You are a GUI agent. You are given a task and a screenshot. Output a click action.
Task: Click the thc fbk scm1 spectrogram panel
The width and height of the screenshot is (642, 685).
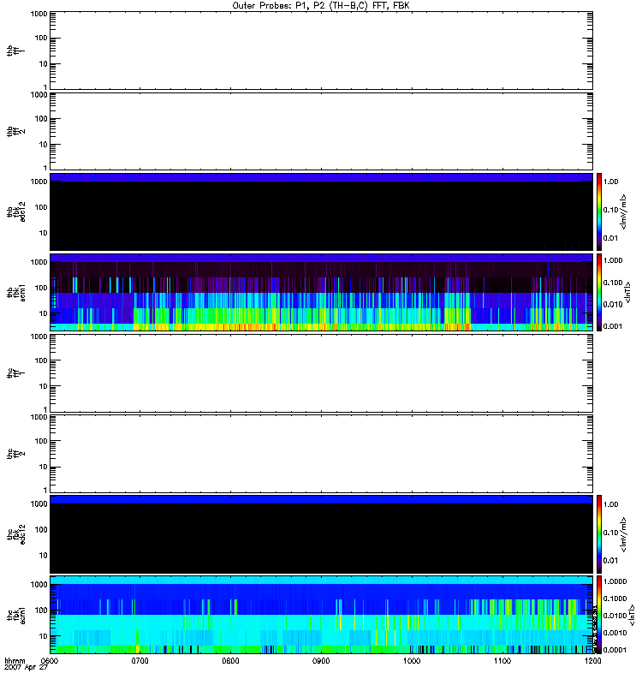click(321, 614)
